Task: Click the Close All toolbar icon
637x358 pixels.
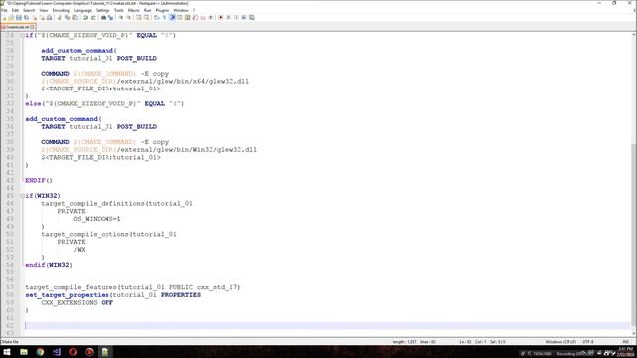Action: tap(42, 18)
